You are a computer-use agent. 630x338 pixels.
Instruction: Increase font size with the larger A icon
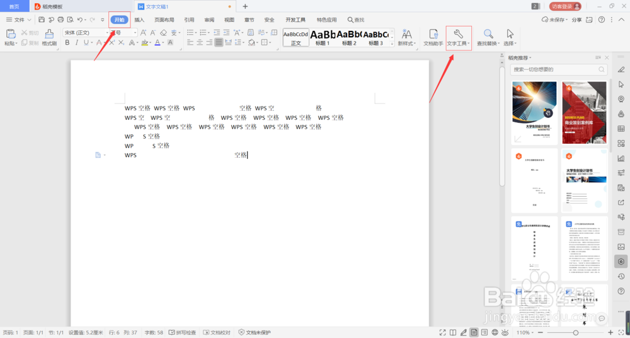[x=143, y=33]
